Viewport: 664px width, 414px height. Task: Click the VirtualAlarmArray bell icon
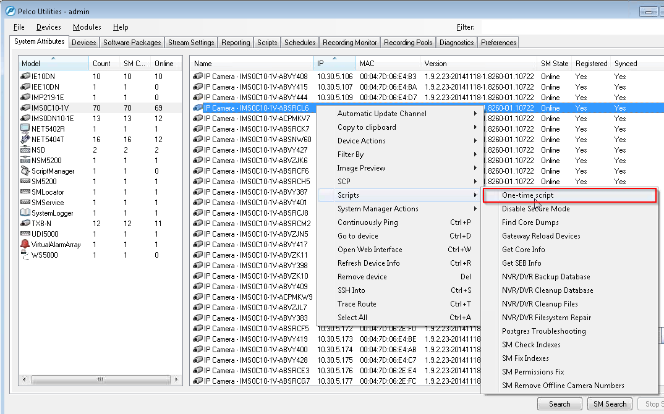point(25,244)
